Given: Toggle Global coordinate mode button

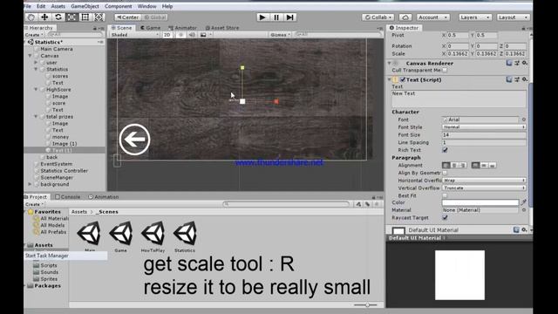Looking at the screenshot, I should pyautogui.click(x=155, y=17).
